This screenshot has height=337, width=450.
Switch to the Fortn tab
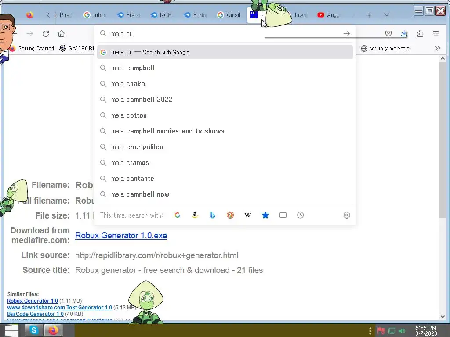196,15
